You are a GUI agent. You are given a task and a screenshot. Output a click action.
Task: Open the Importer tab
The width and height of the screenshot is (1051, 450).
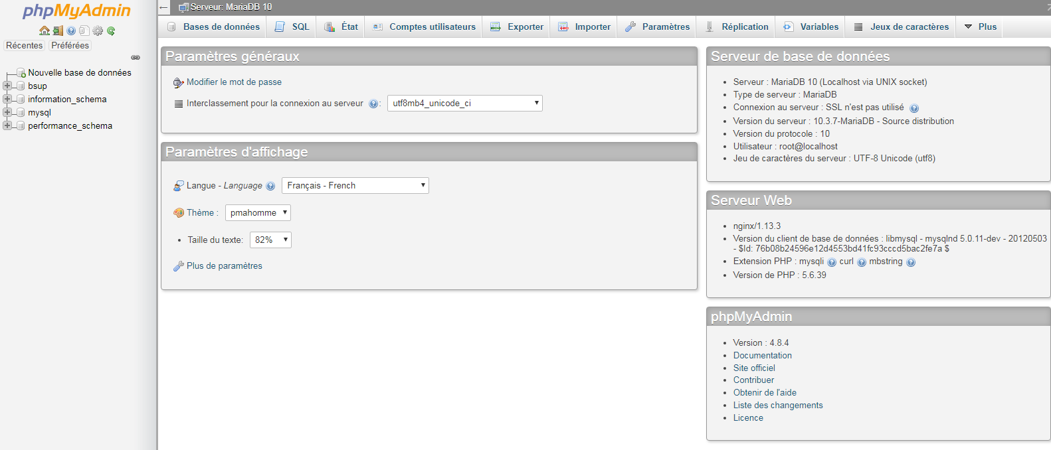(584, 27)
